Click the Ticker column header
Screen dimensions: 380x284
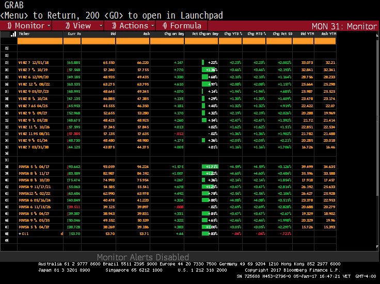point(24,34)
